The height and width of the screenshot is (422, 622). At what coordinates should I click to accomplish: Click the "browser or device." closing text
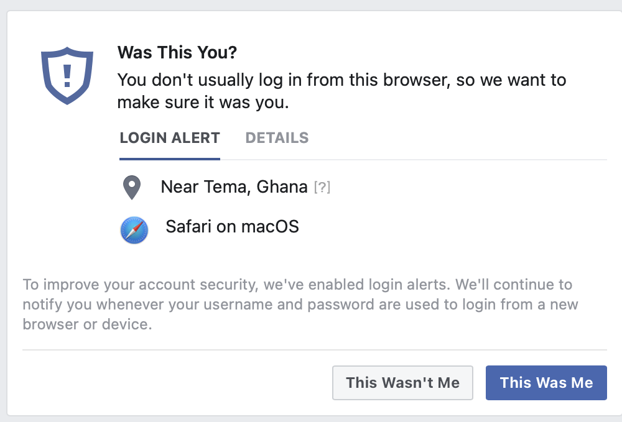(x=87, y=324)
